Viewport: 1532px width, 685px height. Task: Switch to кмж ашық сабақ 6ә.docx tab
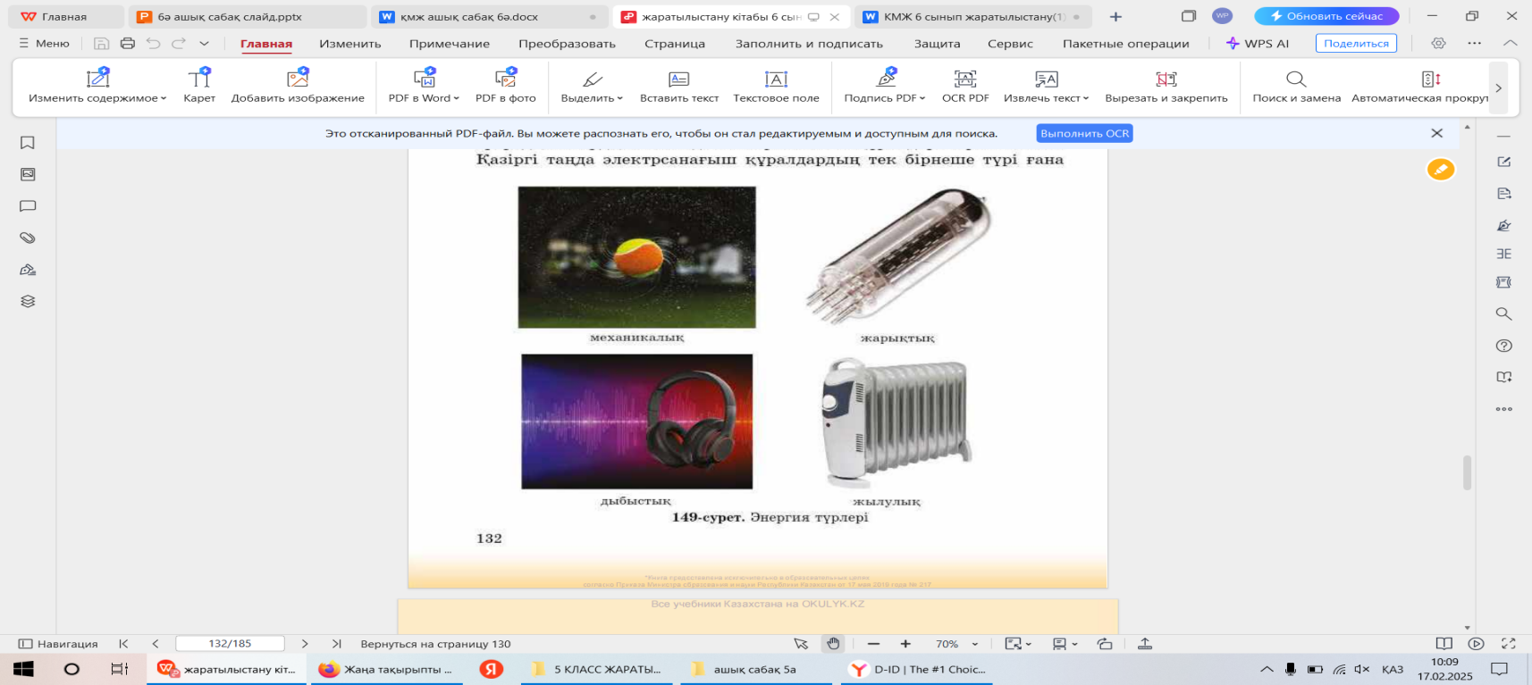tap(487, 16)
